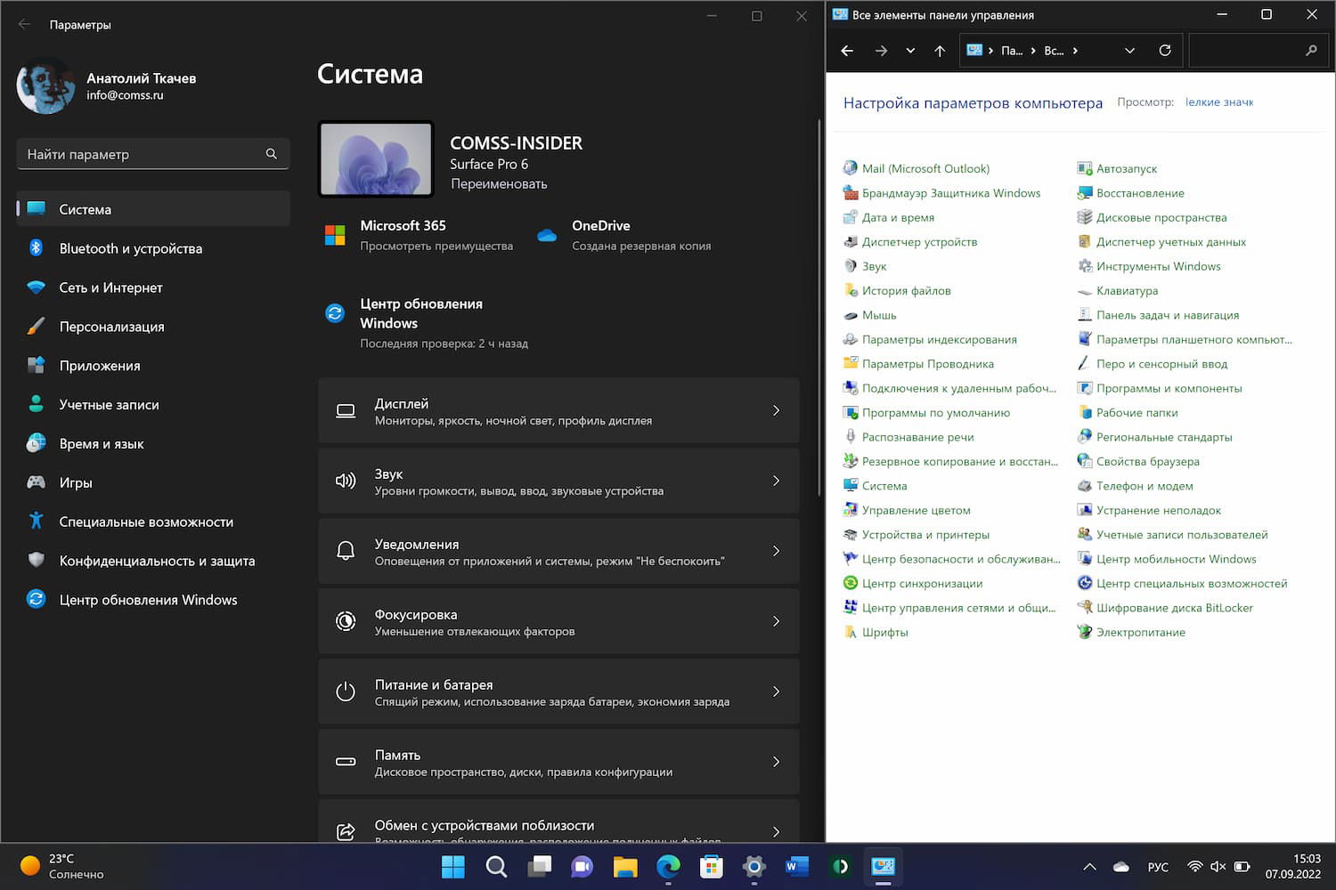Open the Windows Start menu

point(453,866)
